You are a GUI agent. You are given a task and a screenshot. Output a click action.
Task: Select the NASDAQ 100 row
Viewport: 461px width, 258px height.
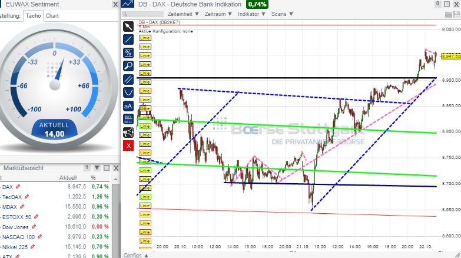[55, 237]
